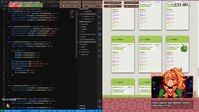Screen dimensions: 199x112
Task: Click the green flavor stars on Haban card
Action: coord(116,65)
